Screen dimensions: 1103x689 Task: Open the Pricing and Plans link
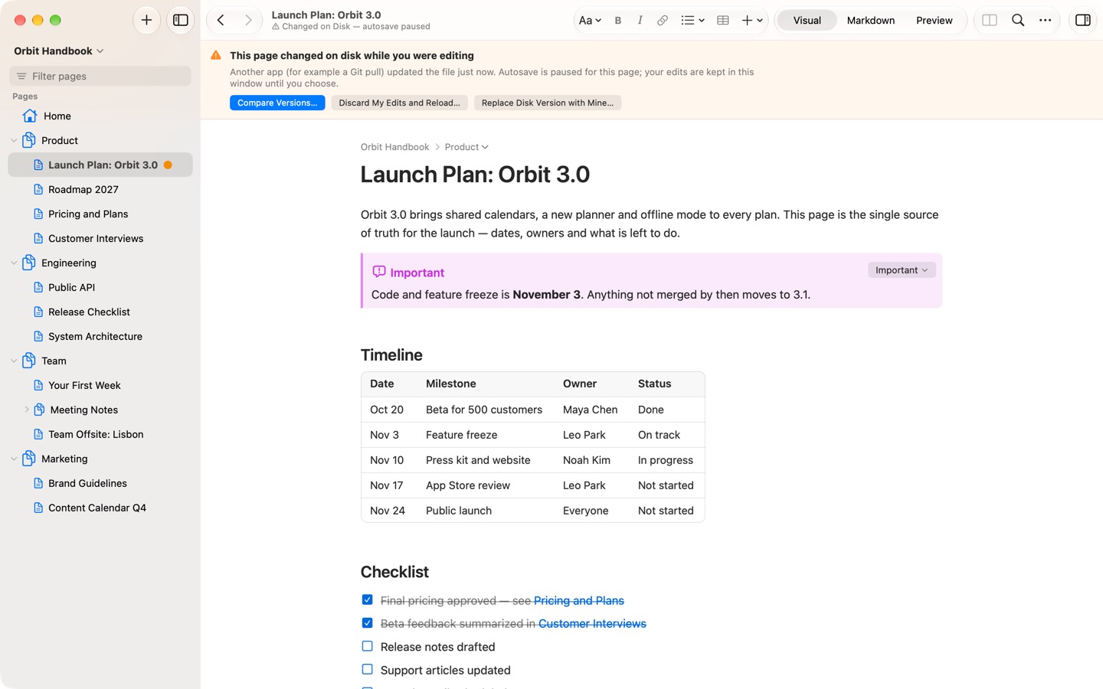click(x=579, y=601)
